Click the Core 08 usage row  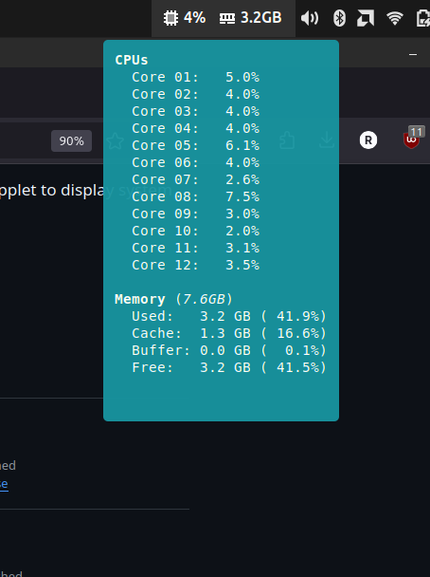196,196
